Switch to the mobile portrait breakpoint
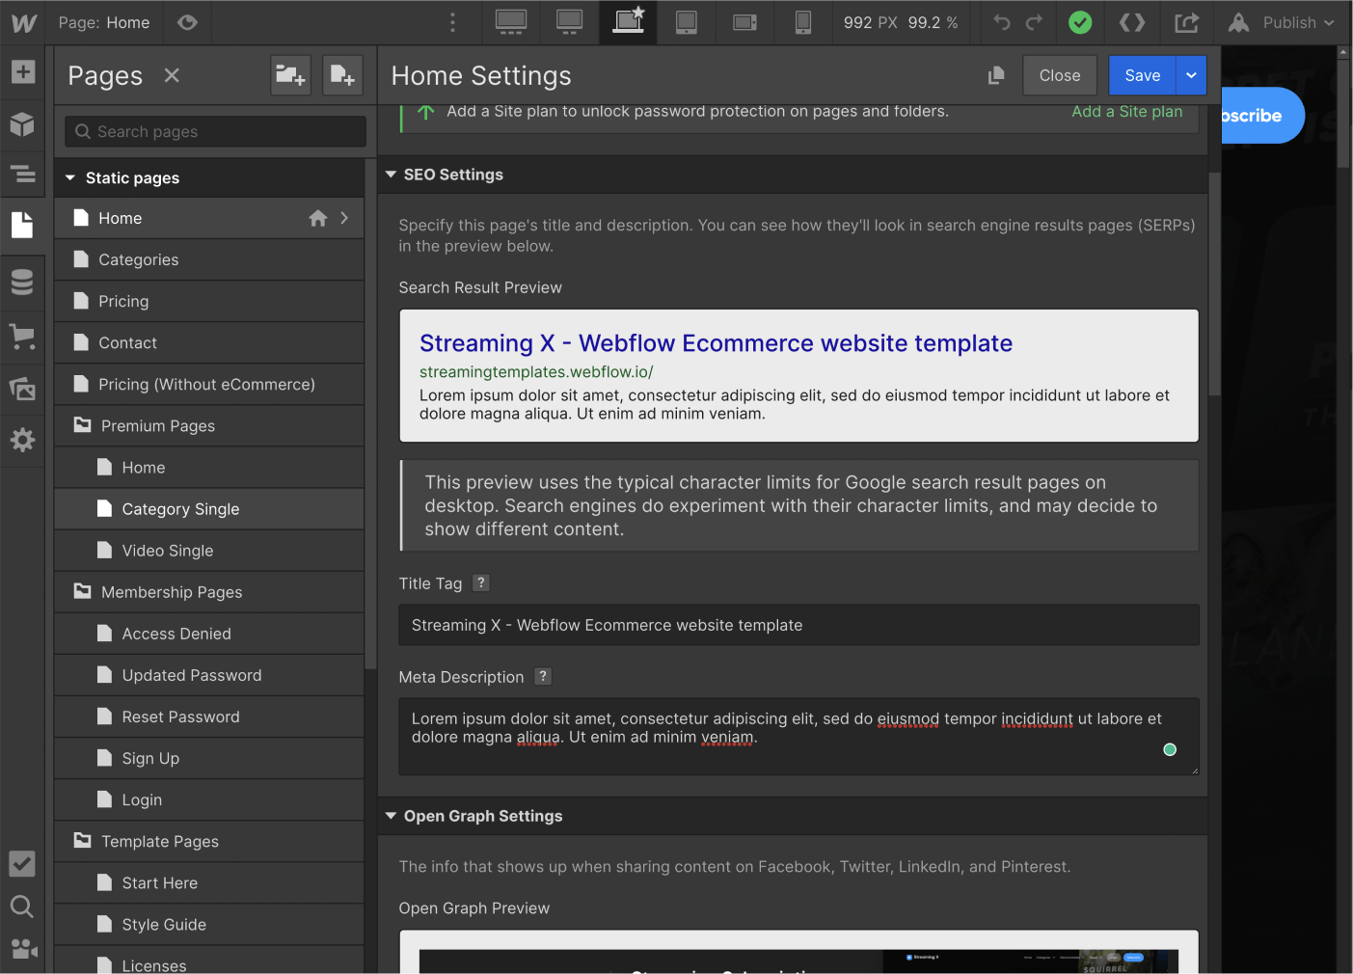This screenshot has width=1353, height=974. pyautogui.click(x=803, y=22)
